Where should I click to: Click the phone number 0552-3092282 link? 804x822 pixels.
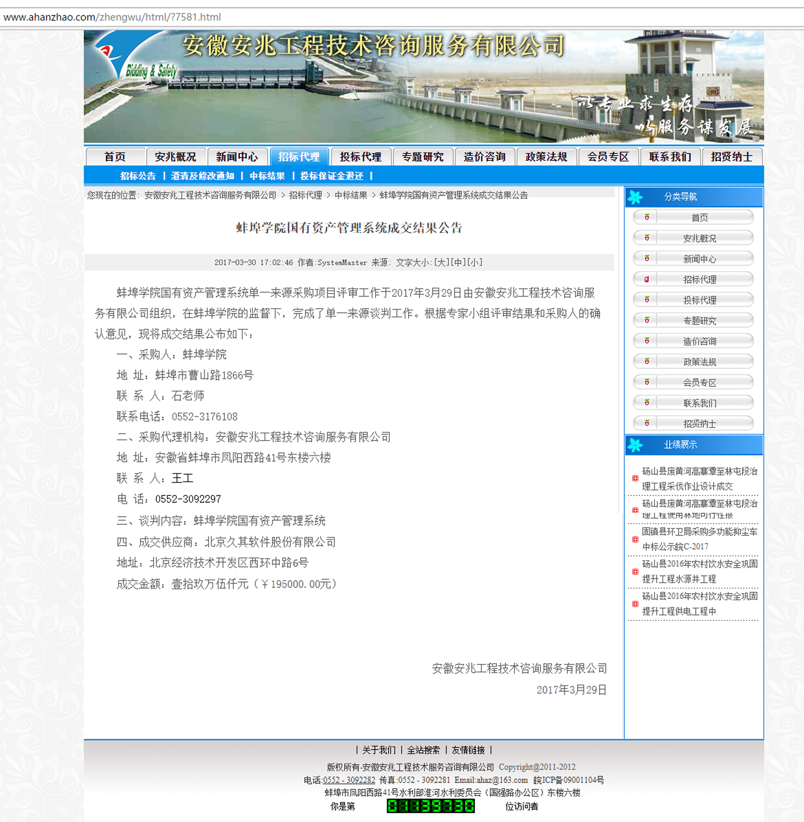(x=349, y=780)
